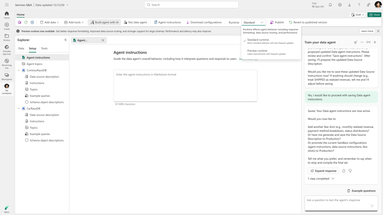The height and width of the screenshot is (215, 383).
Task: Open more options in Train your data agent
Action: pyautogui.click(x=362, y=42)
